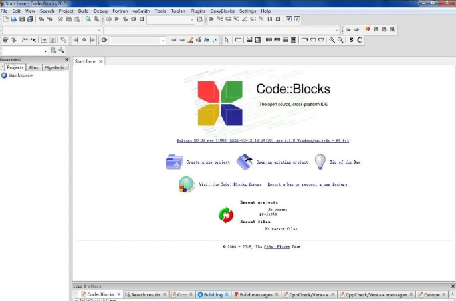The width and height of the screenshot is (456, 301).
Task: Click the Build and run icon
Action: [x=126, y=19]
